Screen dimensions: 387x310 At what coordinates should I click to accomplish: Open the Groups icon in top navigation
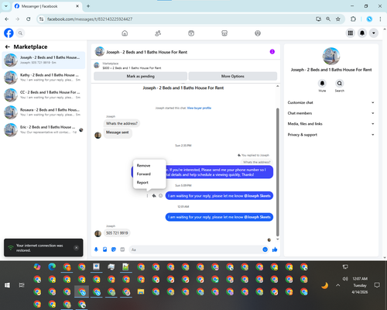point(258,33)
